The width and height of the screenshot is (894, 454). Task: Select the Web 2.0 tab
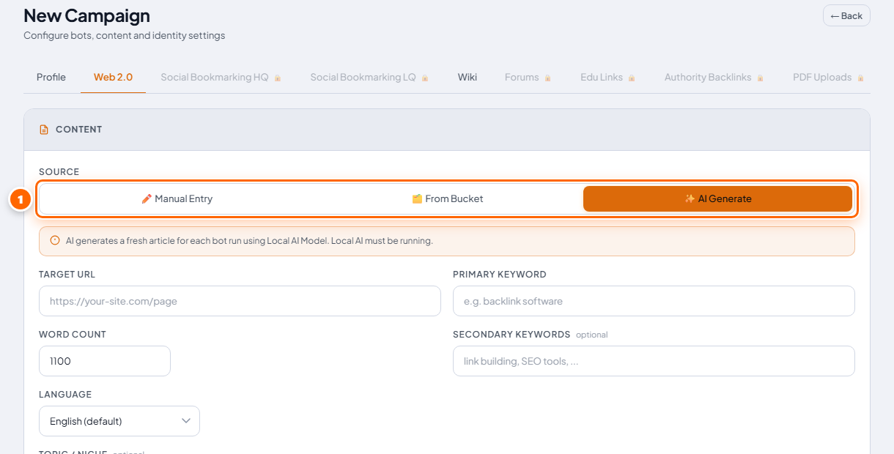tap(113, 77)
